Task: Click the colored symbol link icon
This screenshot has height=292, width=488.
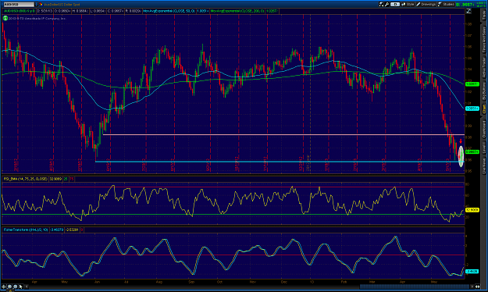Action: point(41,5)
